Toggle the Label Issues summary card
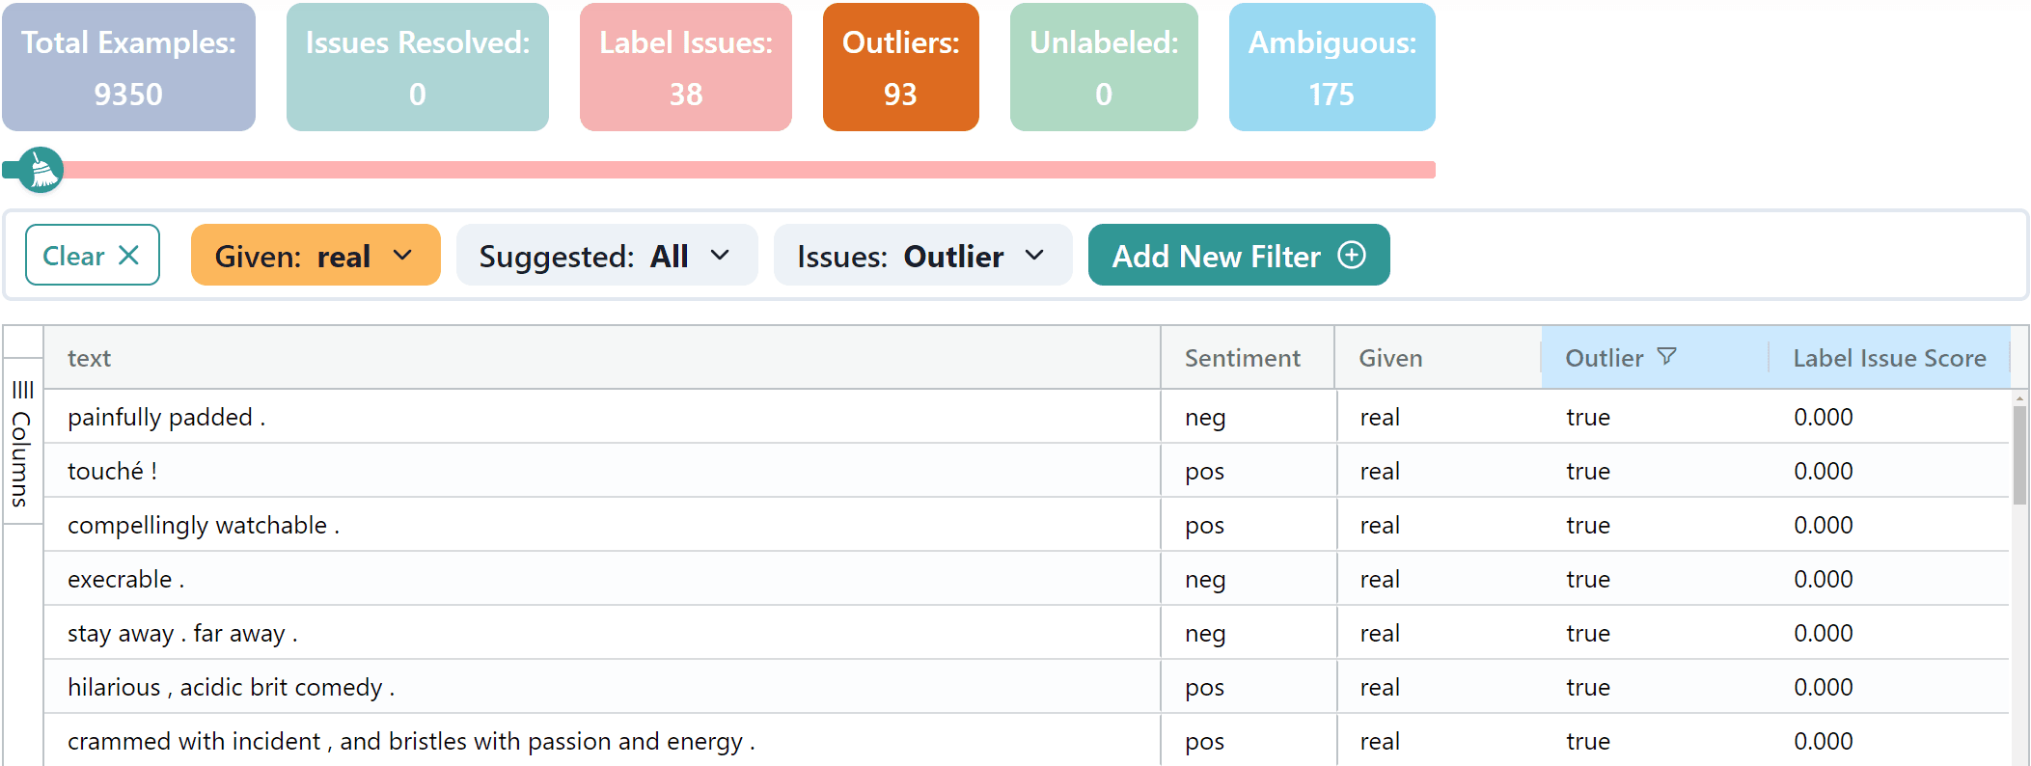Screen dimensions: 2031x766 point(685,68)
